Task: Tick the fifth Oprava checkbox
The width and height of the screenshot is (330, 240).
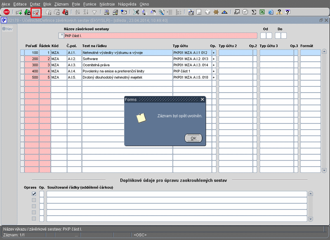Action: point(34,219)
